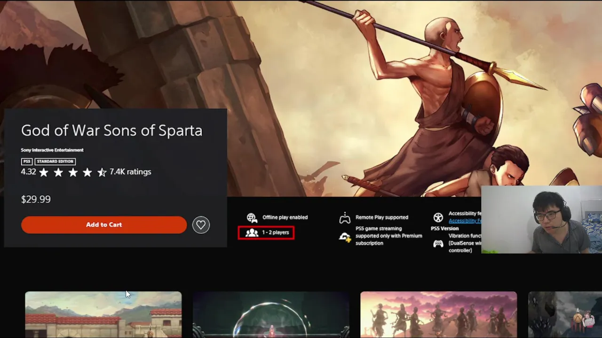Click the PS5 Version heading
The height and width of the screenshot is (338, 602).
[x=444, y=229]
